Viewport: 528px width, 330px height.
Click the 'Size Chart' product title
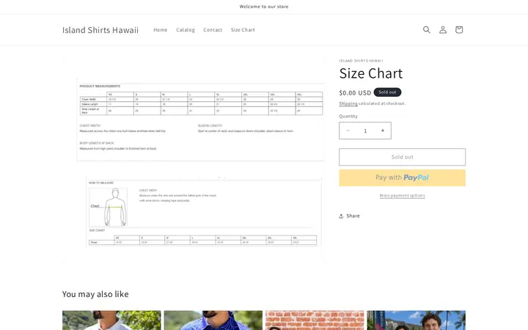click(371, 73)
